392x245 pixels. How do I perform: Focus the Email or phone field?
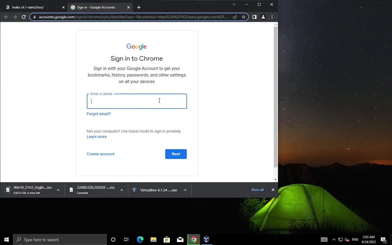point(137,101)
